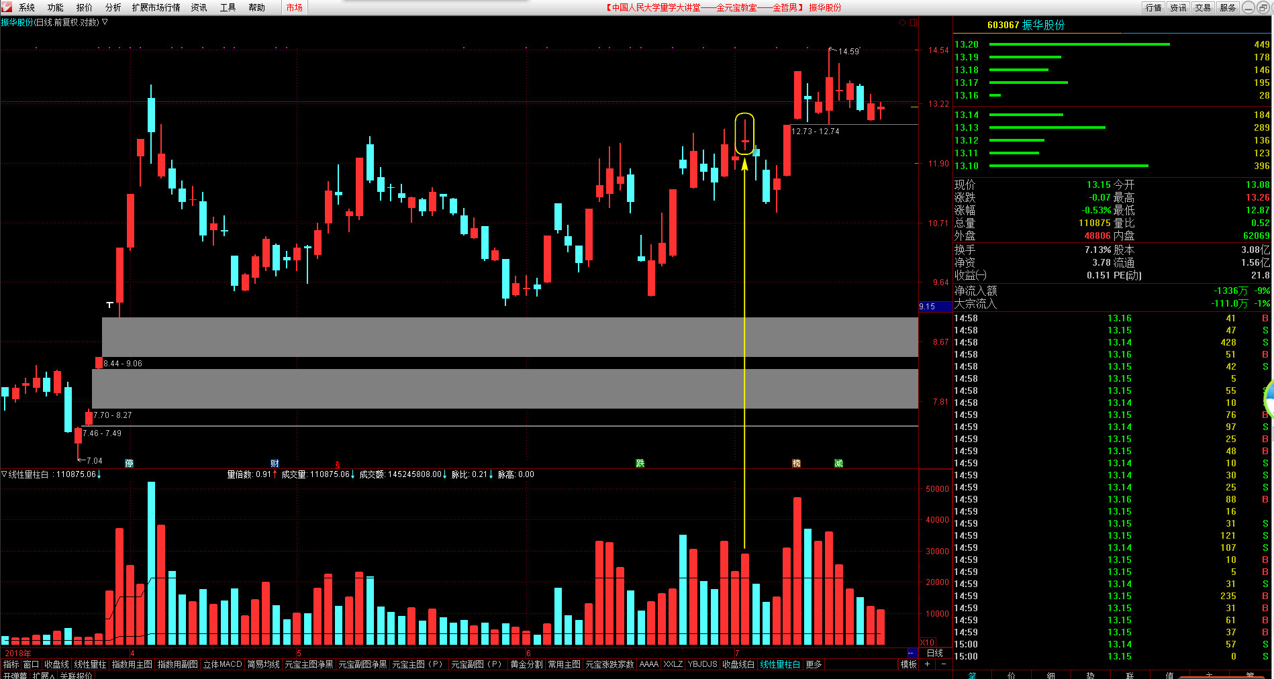Screen dimensions: 1274x679
Task: Click the 扩展∧ expander at bottom
Action: 43,675
